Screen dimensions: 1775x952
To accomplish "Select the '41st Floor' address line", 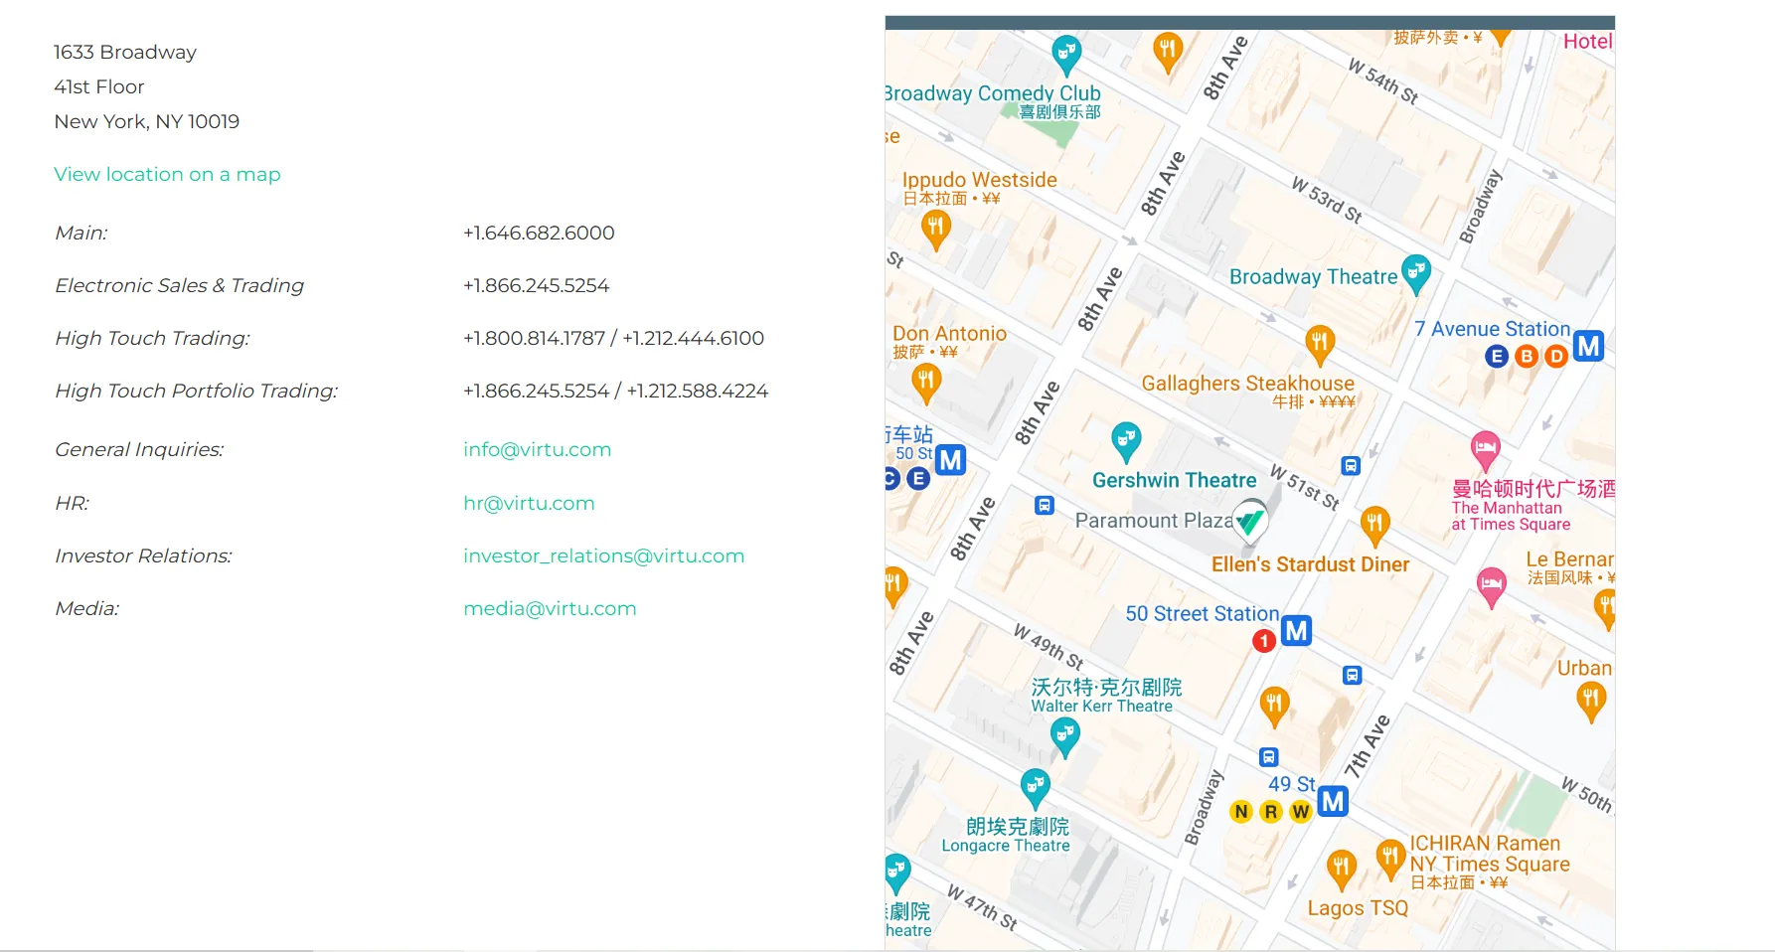I will 99,86.
